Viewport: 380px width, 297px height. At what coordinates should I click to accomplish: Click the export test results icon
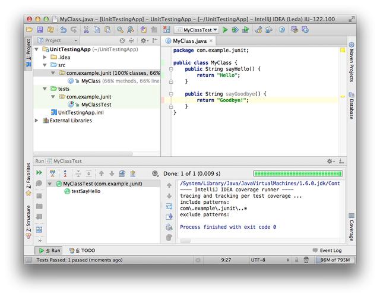tap(122, 173)
